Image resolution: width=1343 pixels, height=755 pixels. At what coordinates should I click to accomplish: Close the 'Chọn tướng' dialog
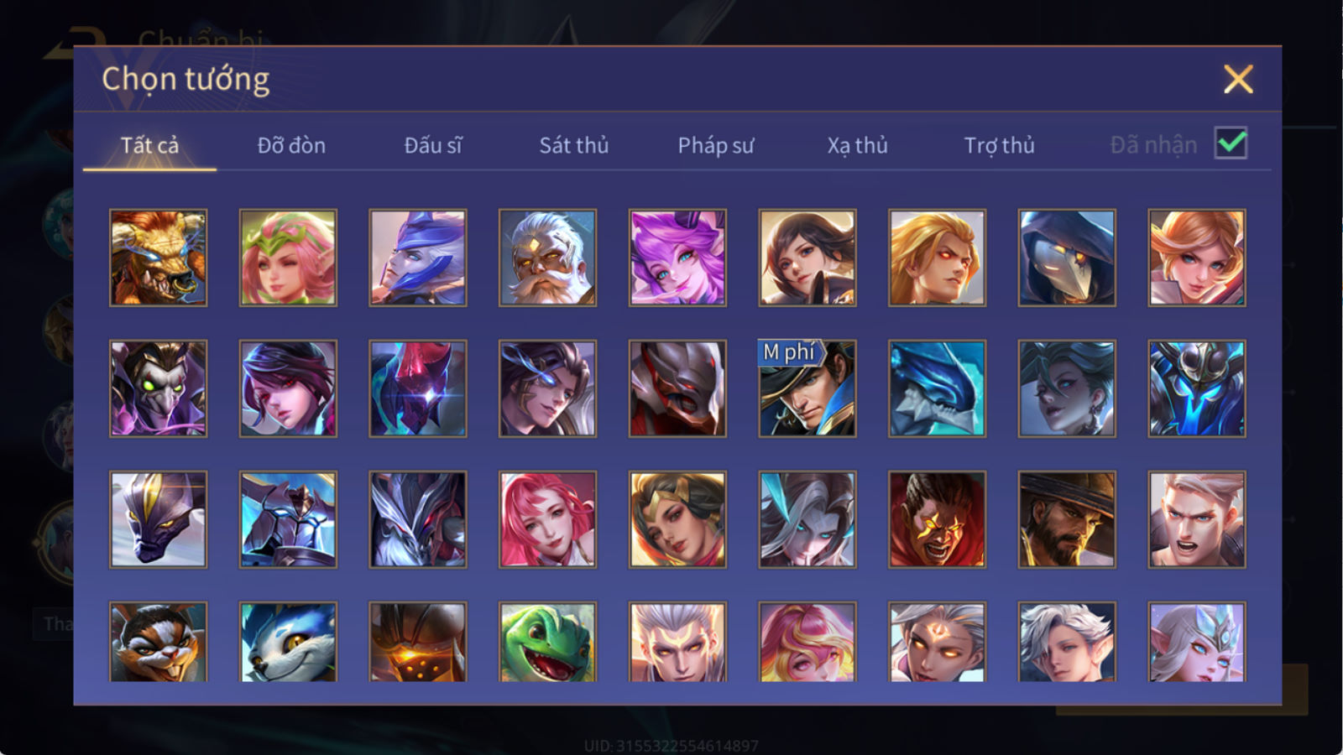[x=1238, y=80]
